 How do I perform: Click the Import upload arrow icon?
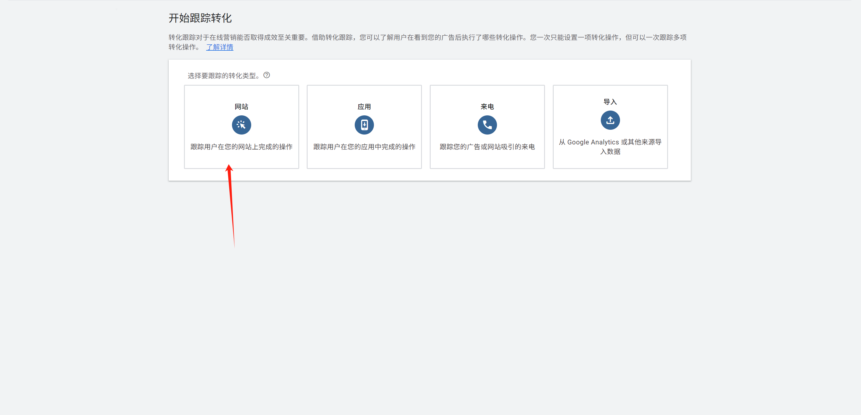tap(610, 120)
